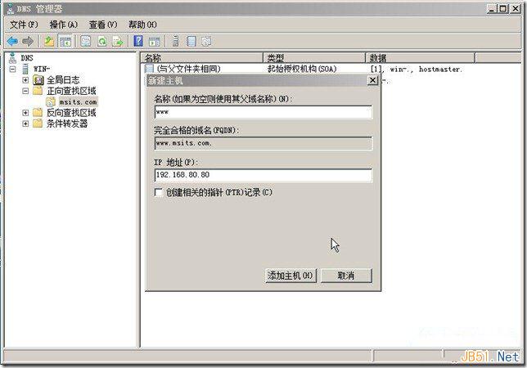The width and height of the screenshot is (527, 368).
Task: Expand the 全局日志 node
Action: [25, 80]
